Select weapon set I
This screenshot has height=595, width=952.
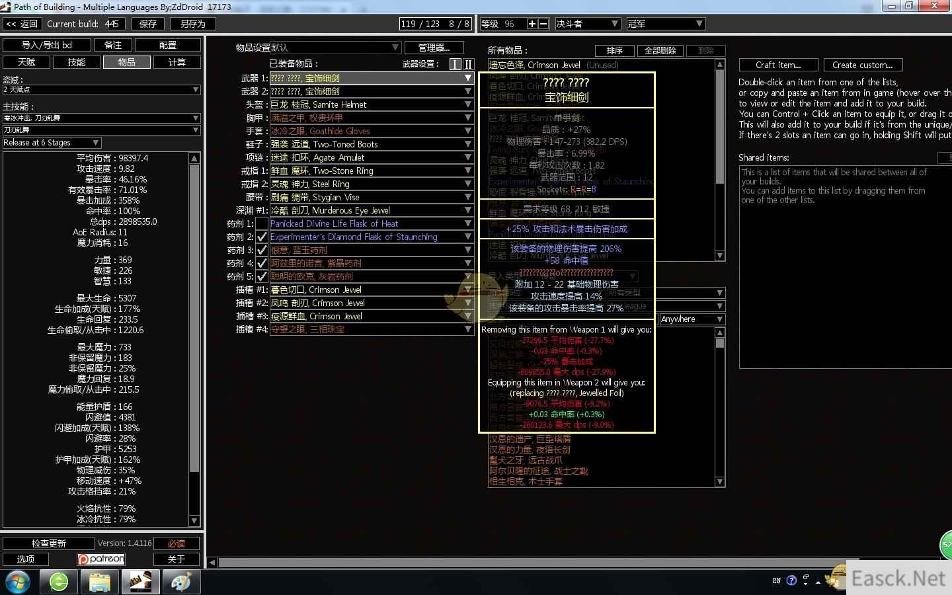click(x=455, y=64)
